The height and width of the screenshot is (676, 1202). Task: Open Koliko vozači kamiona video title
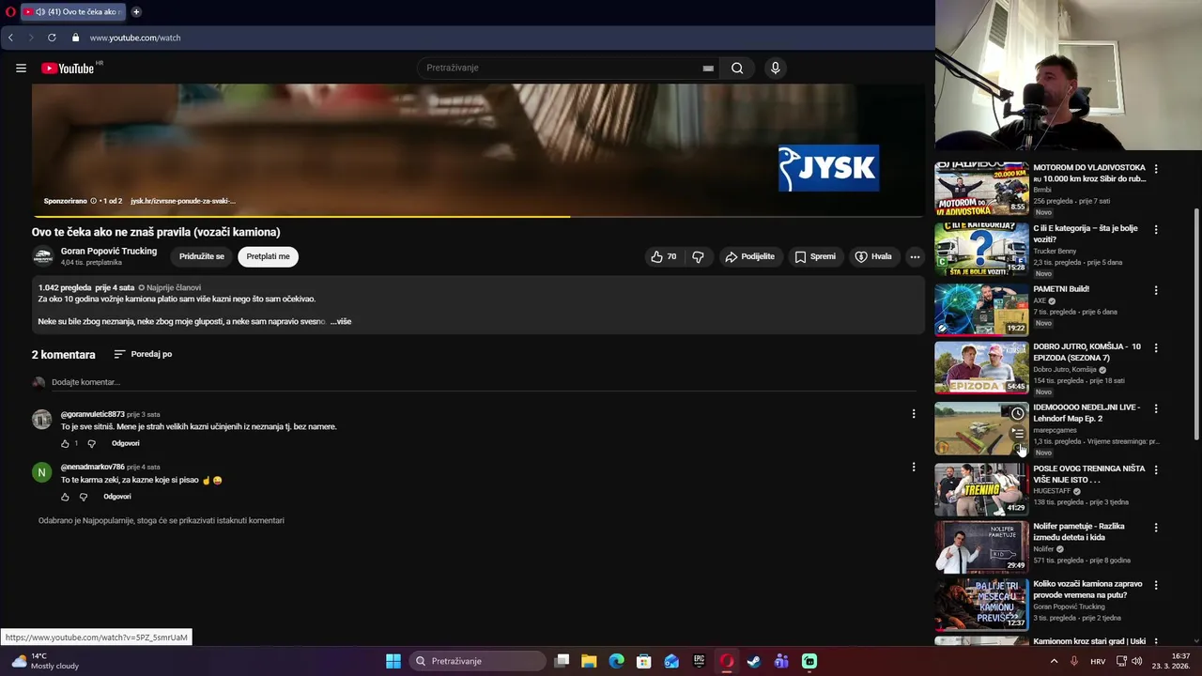pyautogui.click(x=1087, y=590)
